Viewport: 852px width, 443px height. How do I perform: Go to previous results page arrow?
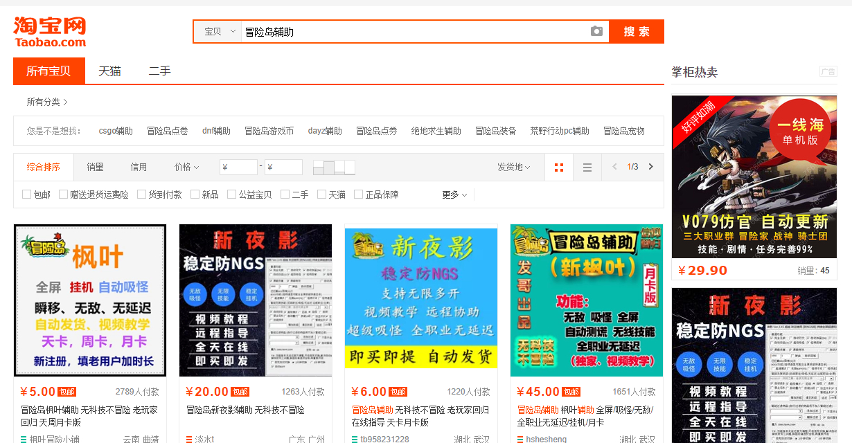[x=614, y=167]
